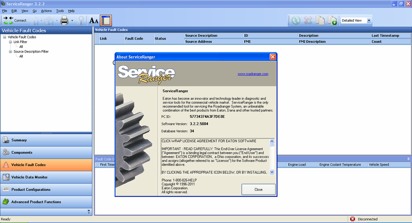412x223 pixels.
Task: Open the Help menu
Action: pos(71,11)
